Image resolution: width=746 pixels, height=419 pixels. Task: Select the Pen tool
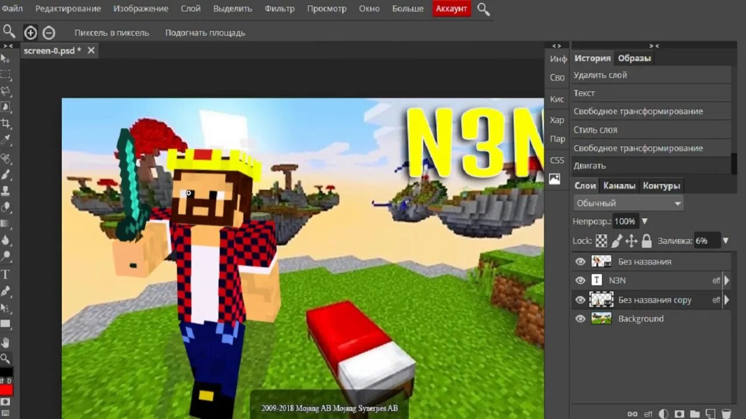5,291
